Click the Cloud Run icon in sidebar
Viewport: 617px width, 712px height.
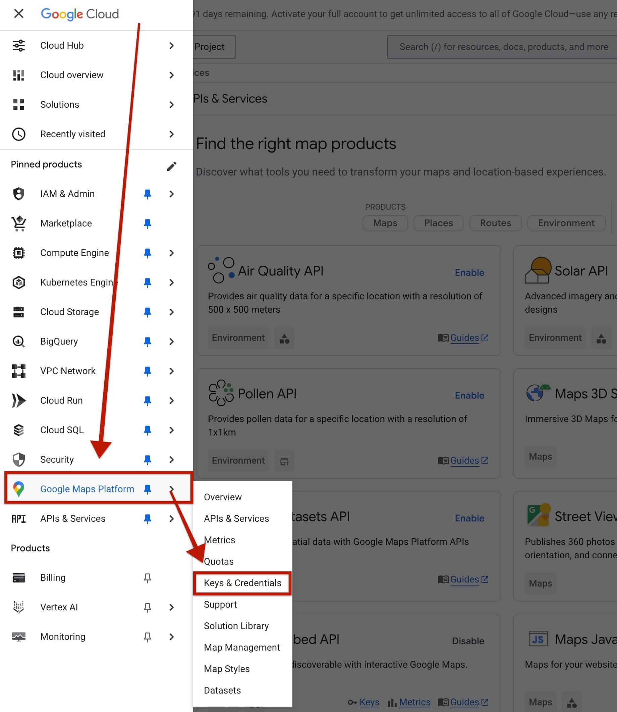(18, 400)
